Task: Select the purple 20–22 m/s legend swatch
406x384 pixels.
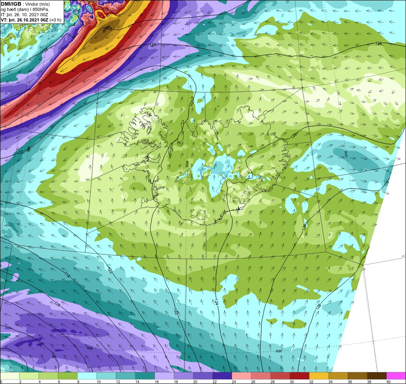Action: point(203,376)
